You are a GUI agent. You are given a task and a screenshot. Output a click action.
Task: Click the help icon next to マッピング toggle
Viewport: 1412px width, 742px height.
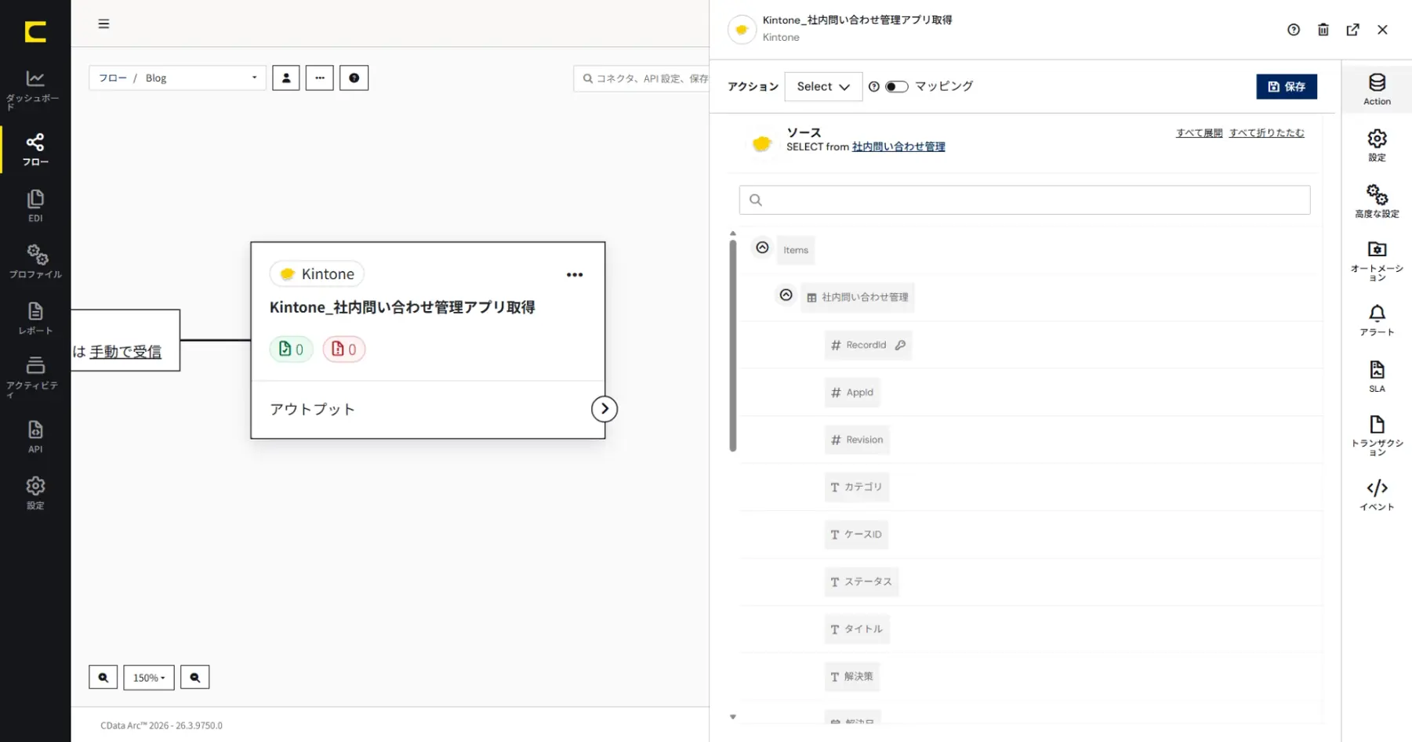[874, 86]
